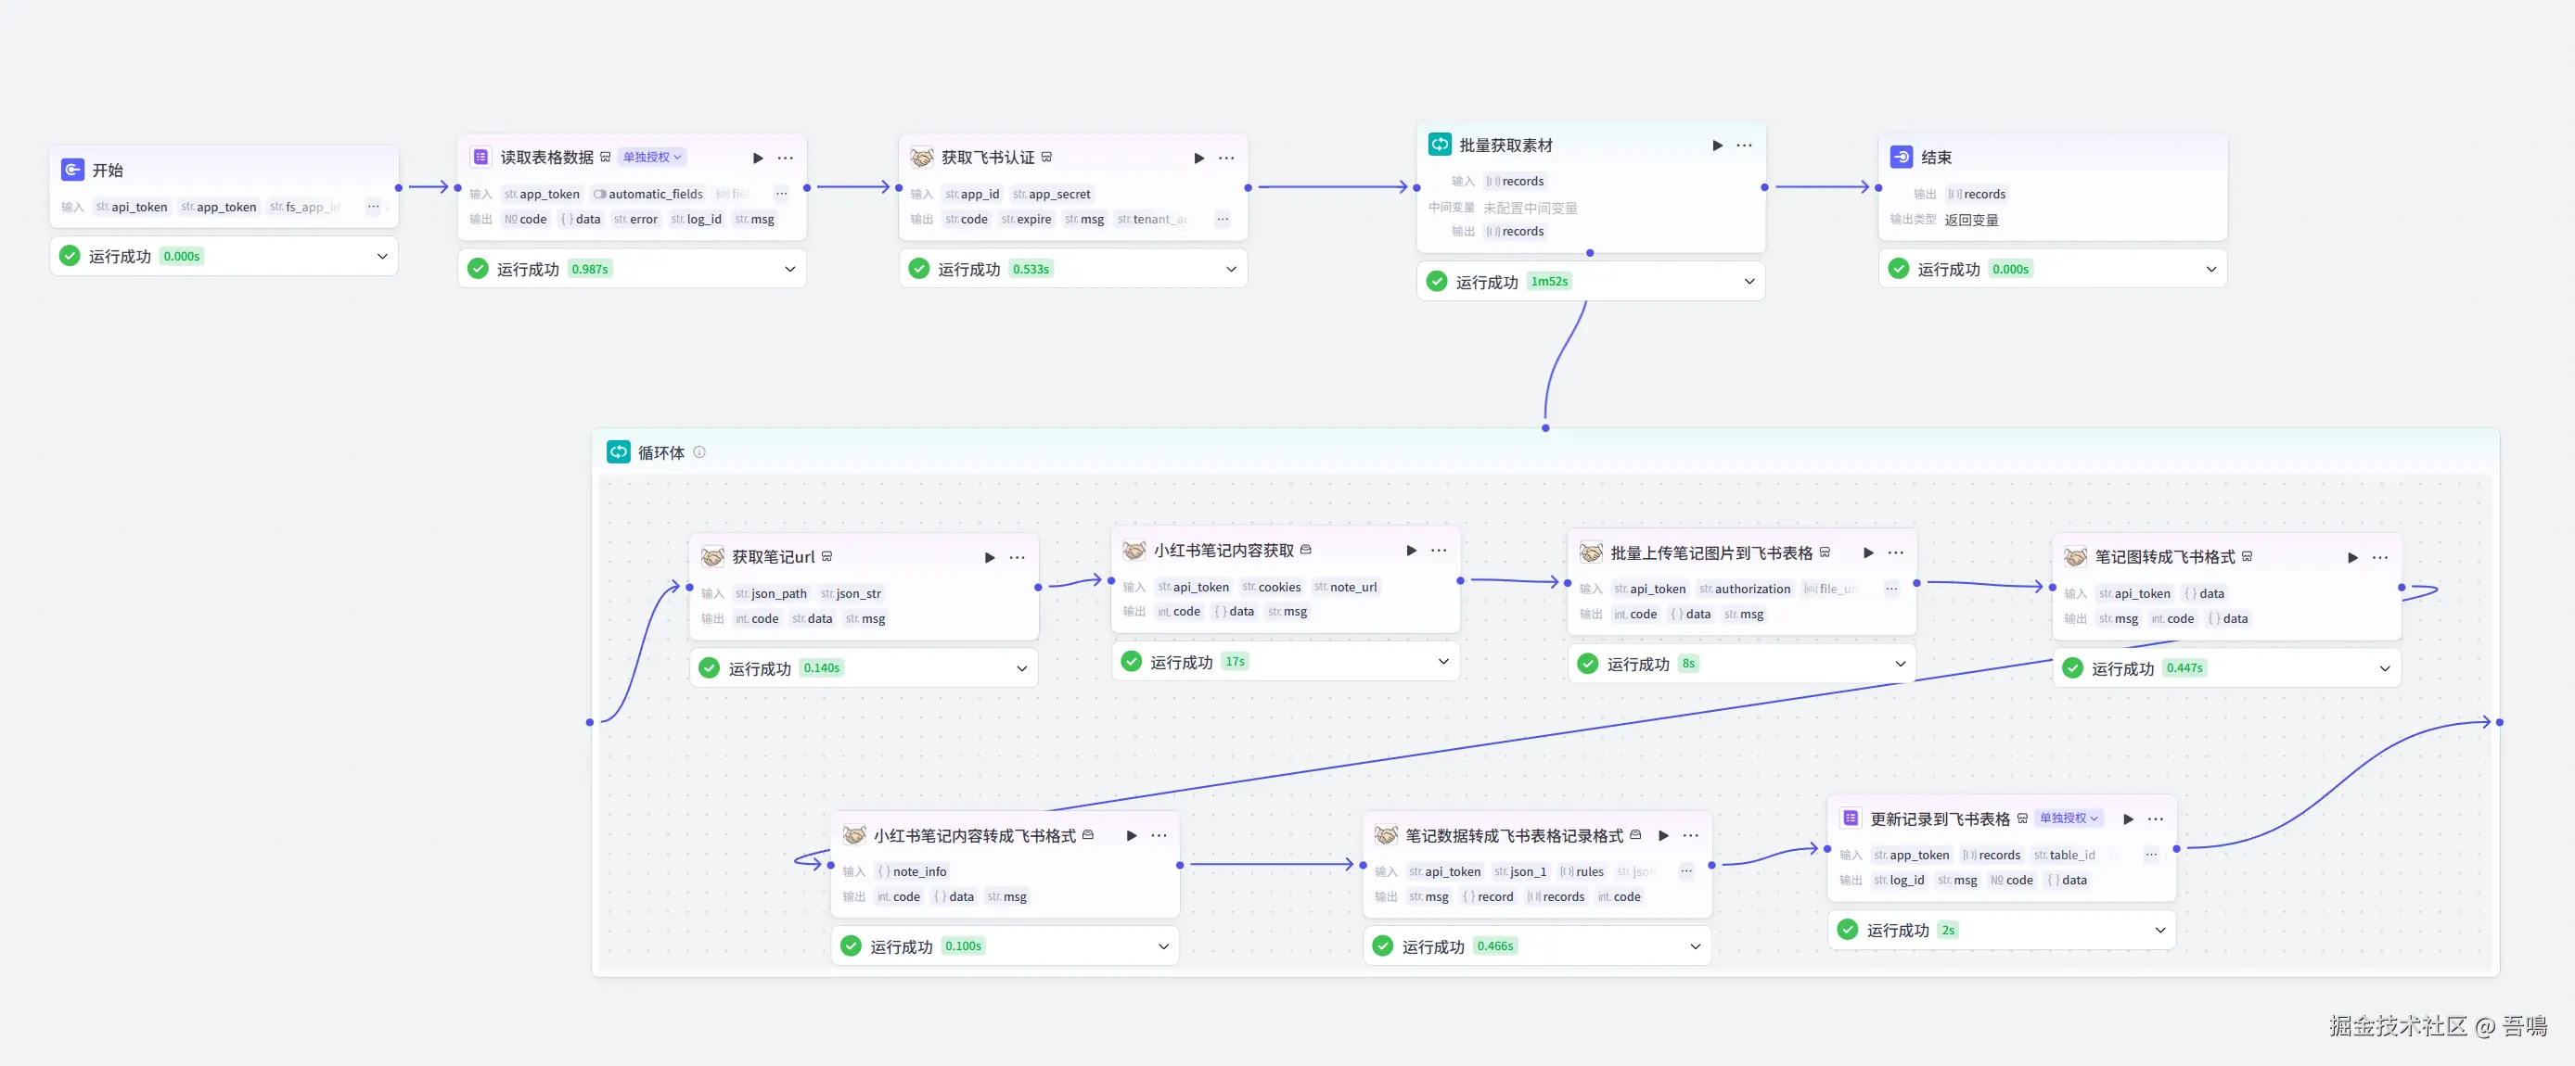Image resolution: width=2575 pixels, height=1066 pixels.
Task: Expand run result under 小红书笔记内容转成飞书格式
Action: [x=1163, y=946]
